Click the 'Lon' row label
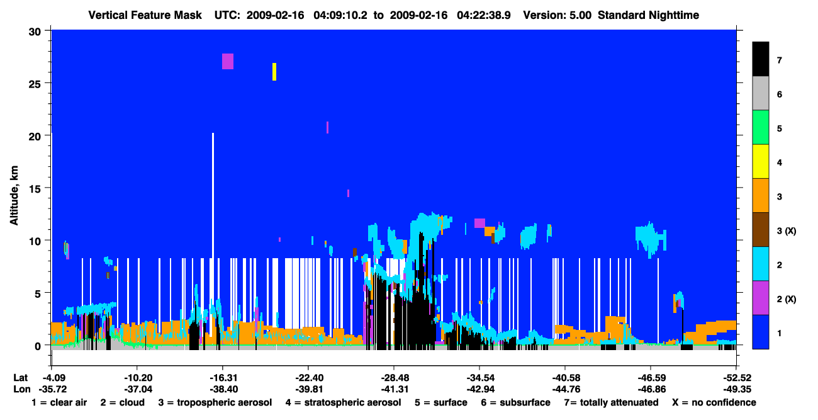The image size is (818, 420). click(21, 389)
